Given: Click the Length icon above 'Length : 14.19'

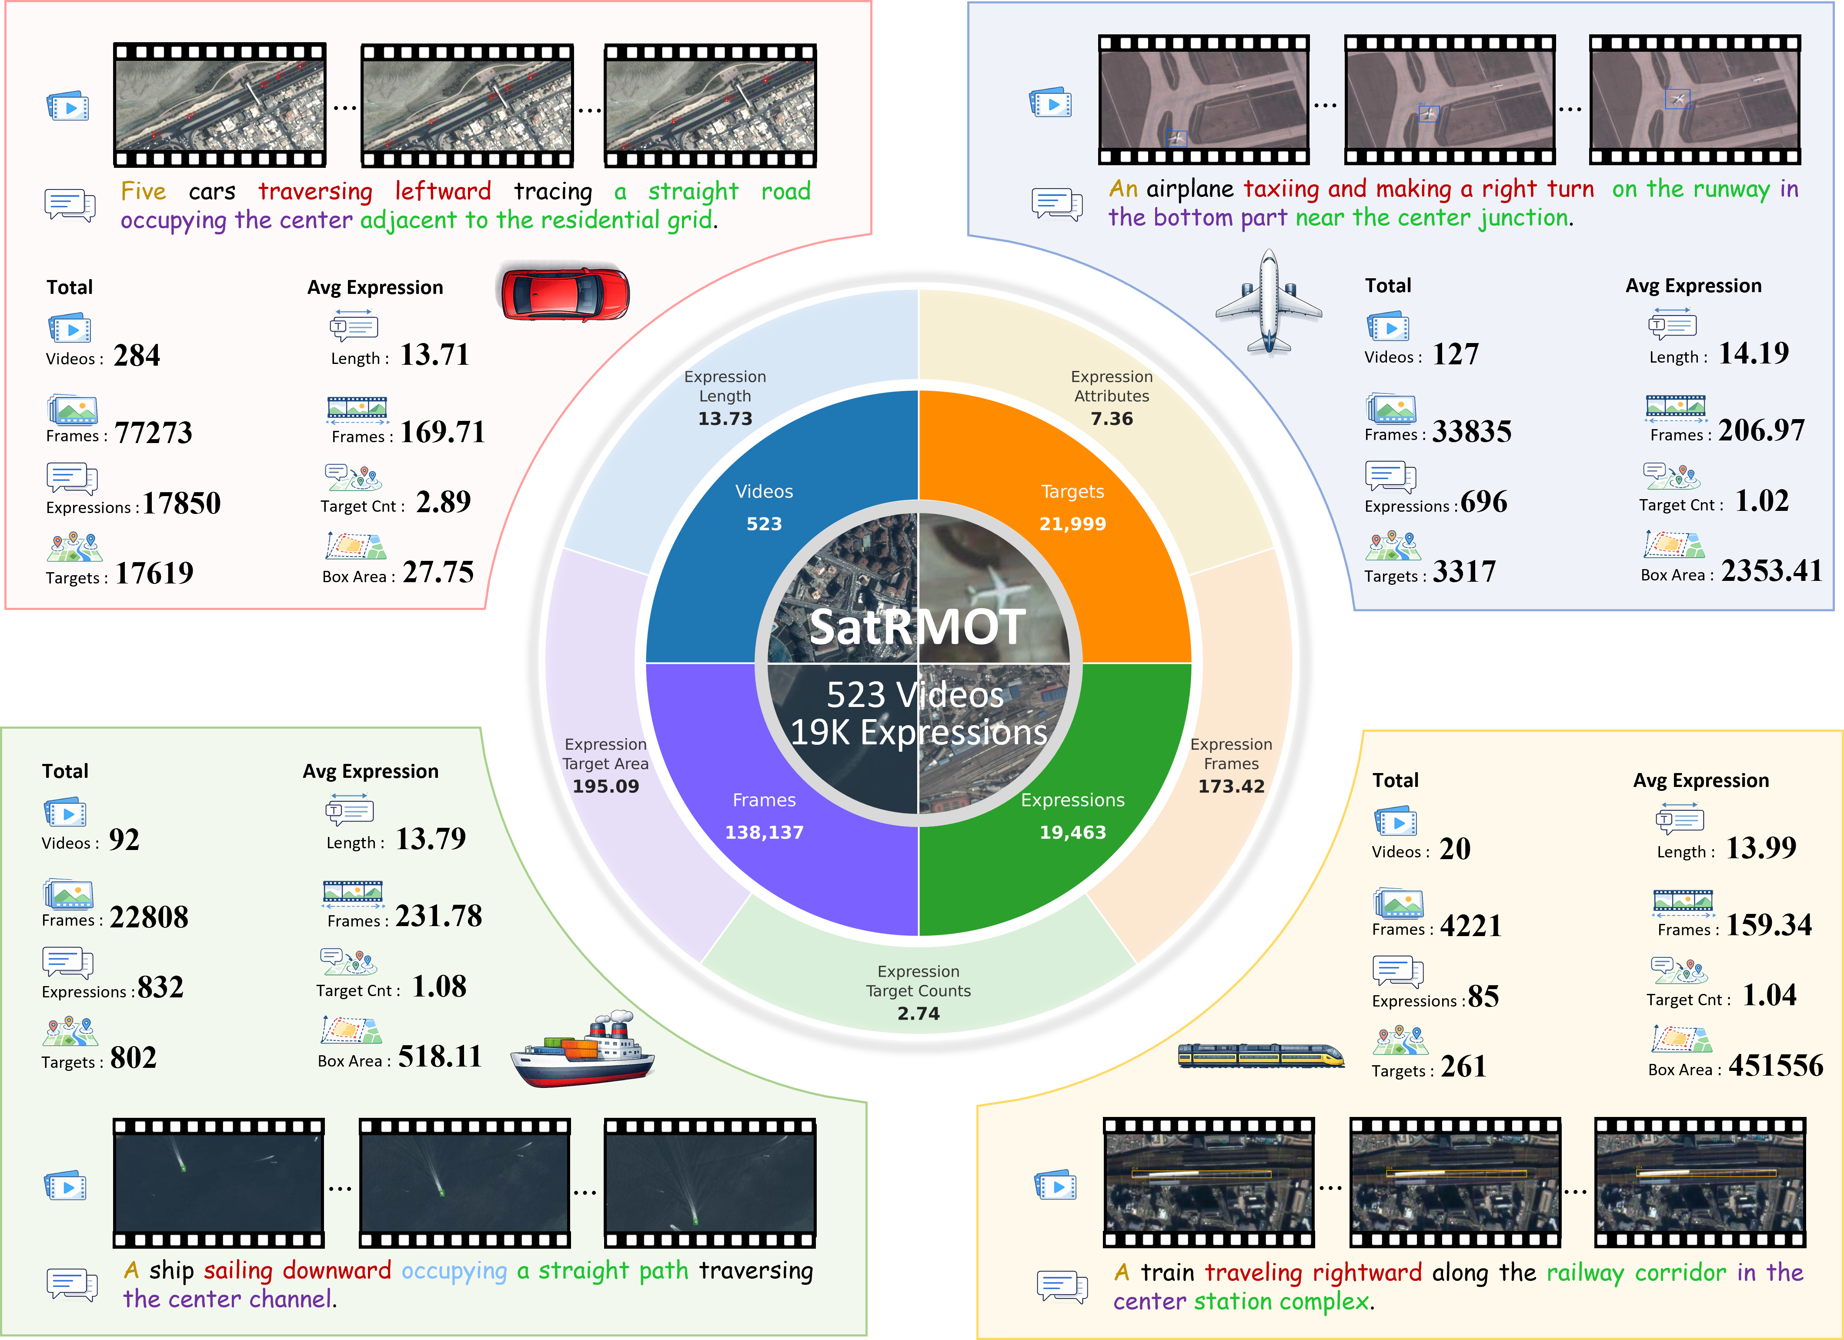Looking at the screenshot, I should [x=1673, y=324].
